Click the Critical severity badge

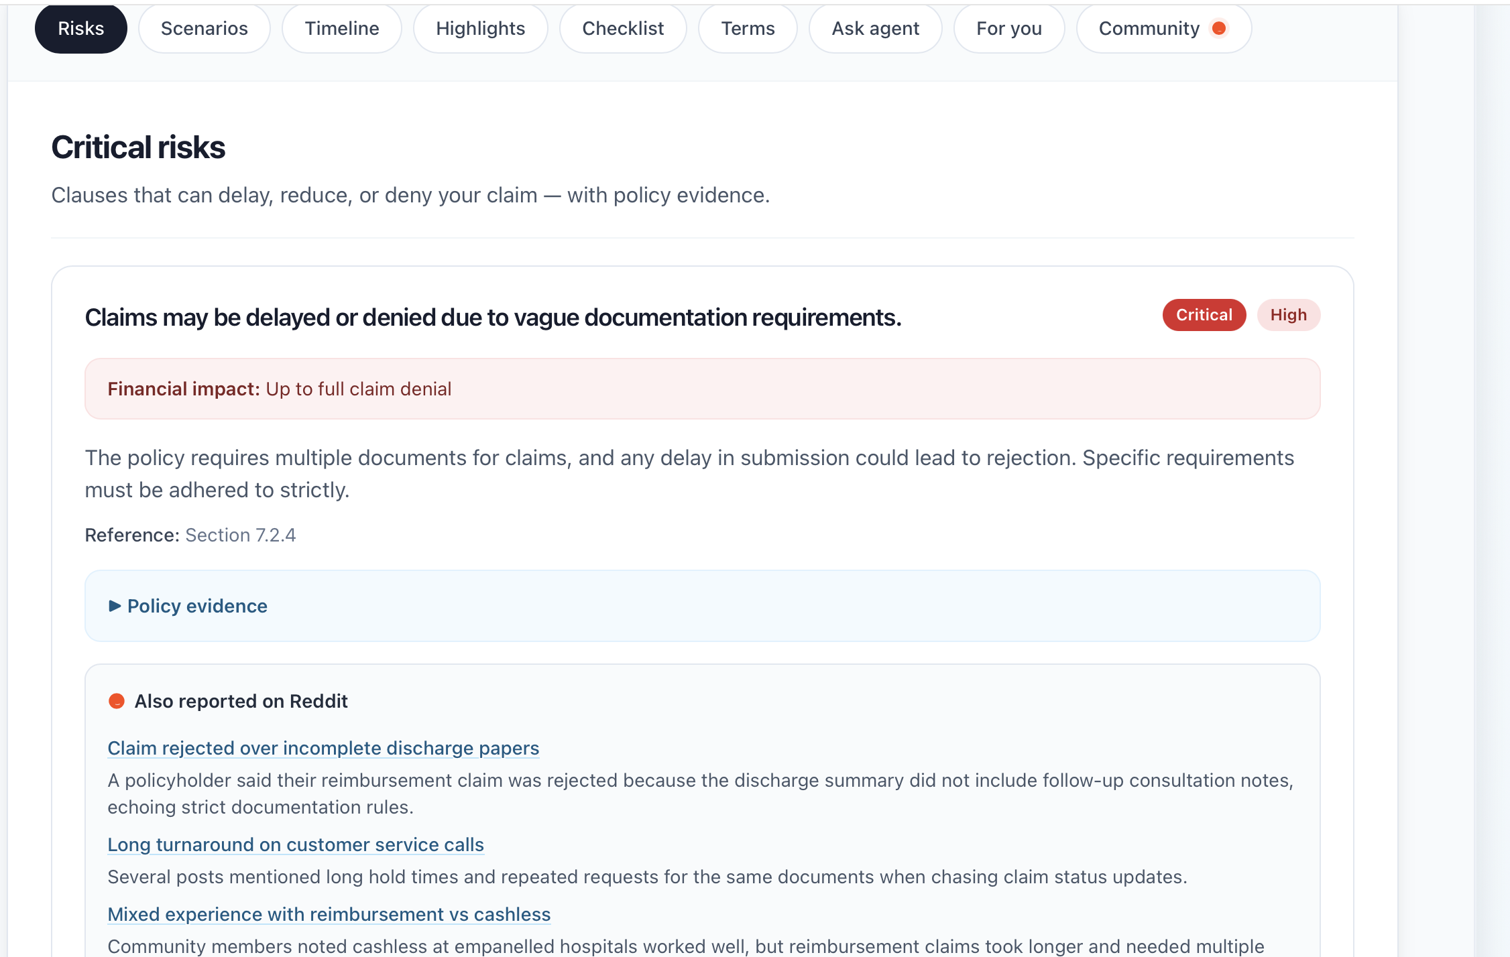pyautogui.click(x=1204, y=315)
